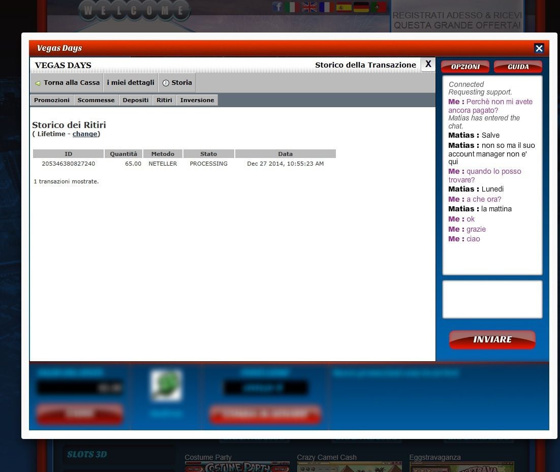Viewport: 560px width, 472px height.
Task: Click transaction ID 205346380827240
Action: pos(68,164)
